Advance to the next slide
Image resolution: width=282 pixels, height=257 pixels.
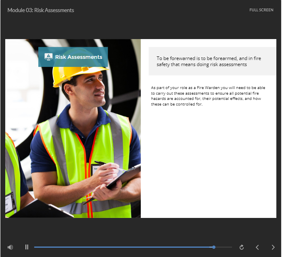click(273, 247)
